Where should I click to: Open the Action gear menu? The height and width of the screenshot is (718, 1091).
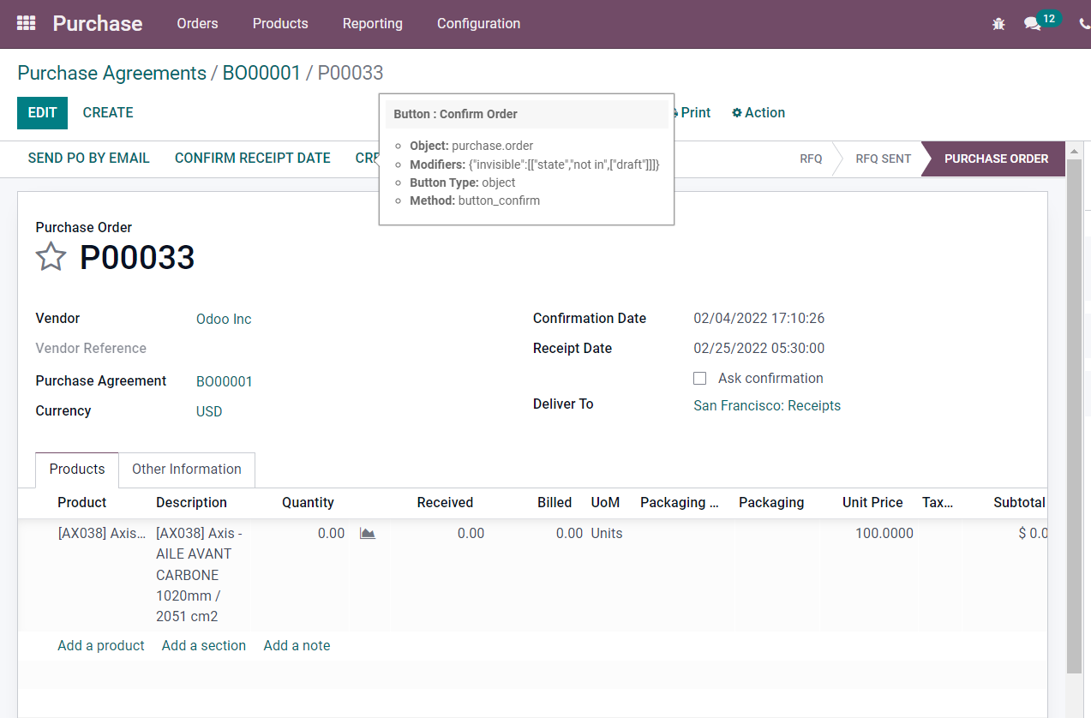[x=758, y=112]
